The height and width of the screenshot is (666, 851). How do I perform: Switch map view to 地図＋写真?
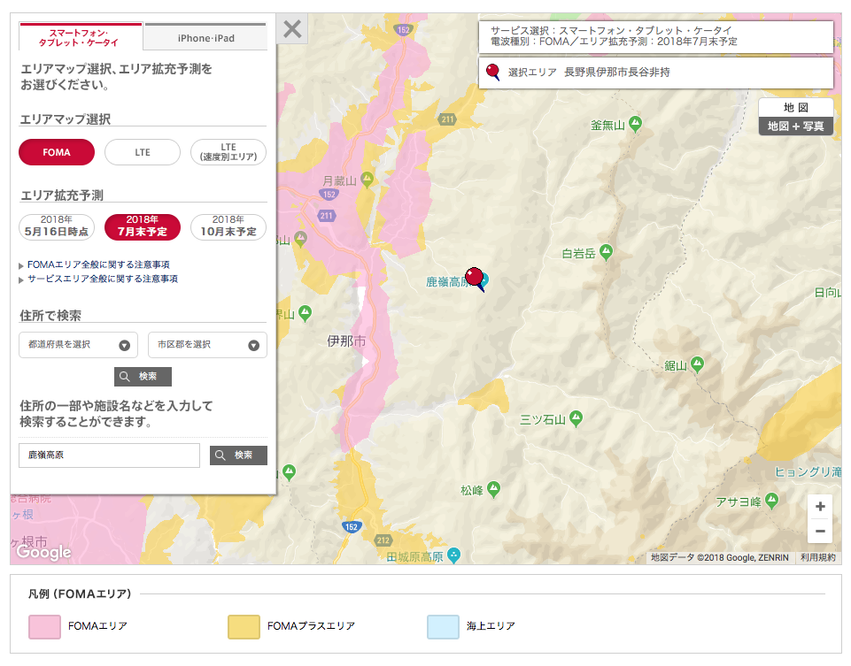click(x=795, y=126)
